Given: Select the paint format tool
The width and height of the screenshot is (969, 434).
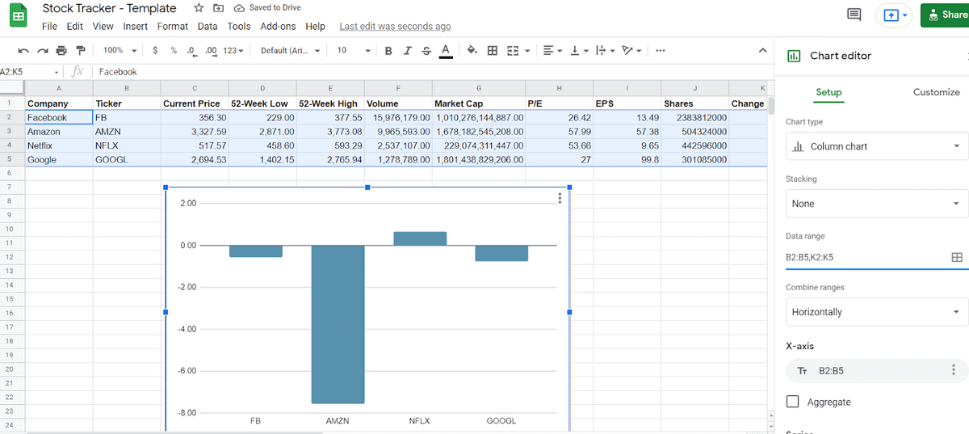Looking at the screenshot, I should (x=81, y=50).
